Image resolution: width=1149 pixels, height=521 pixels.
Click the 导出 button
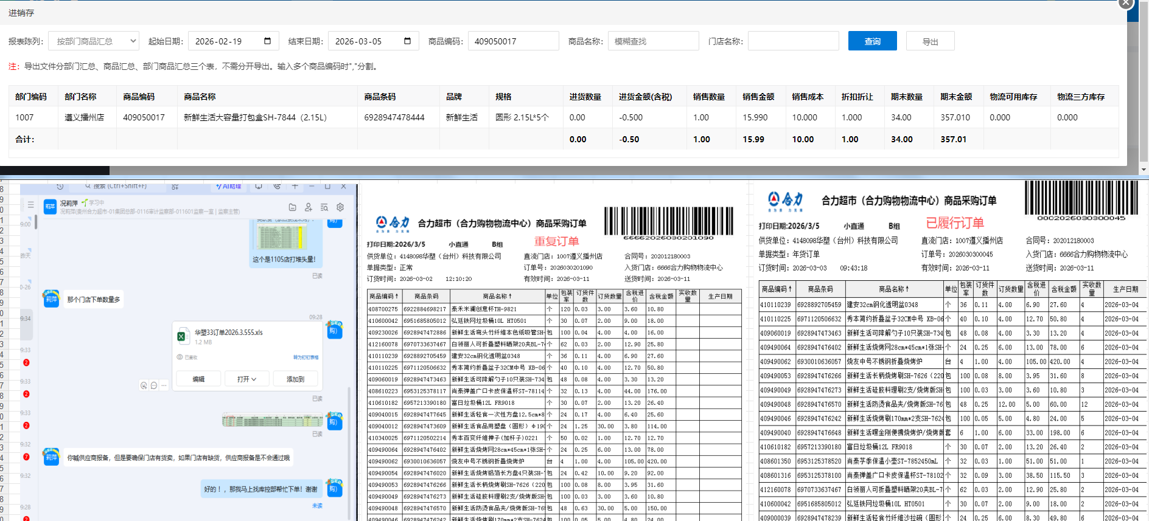tap(930, 41)
